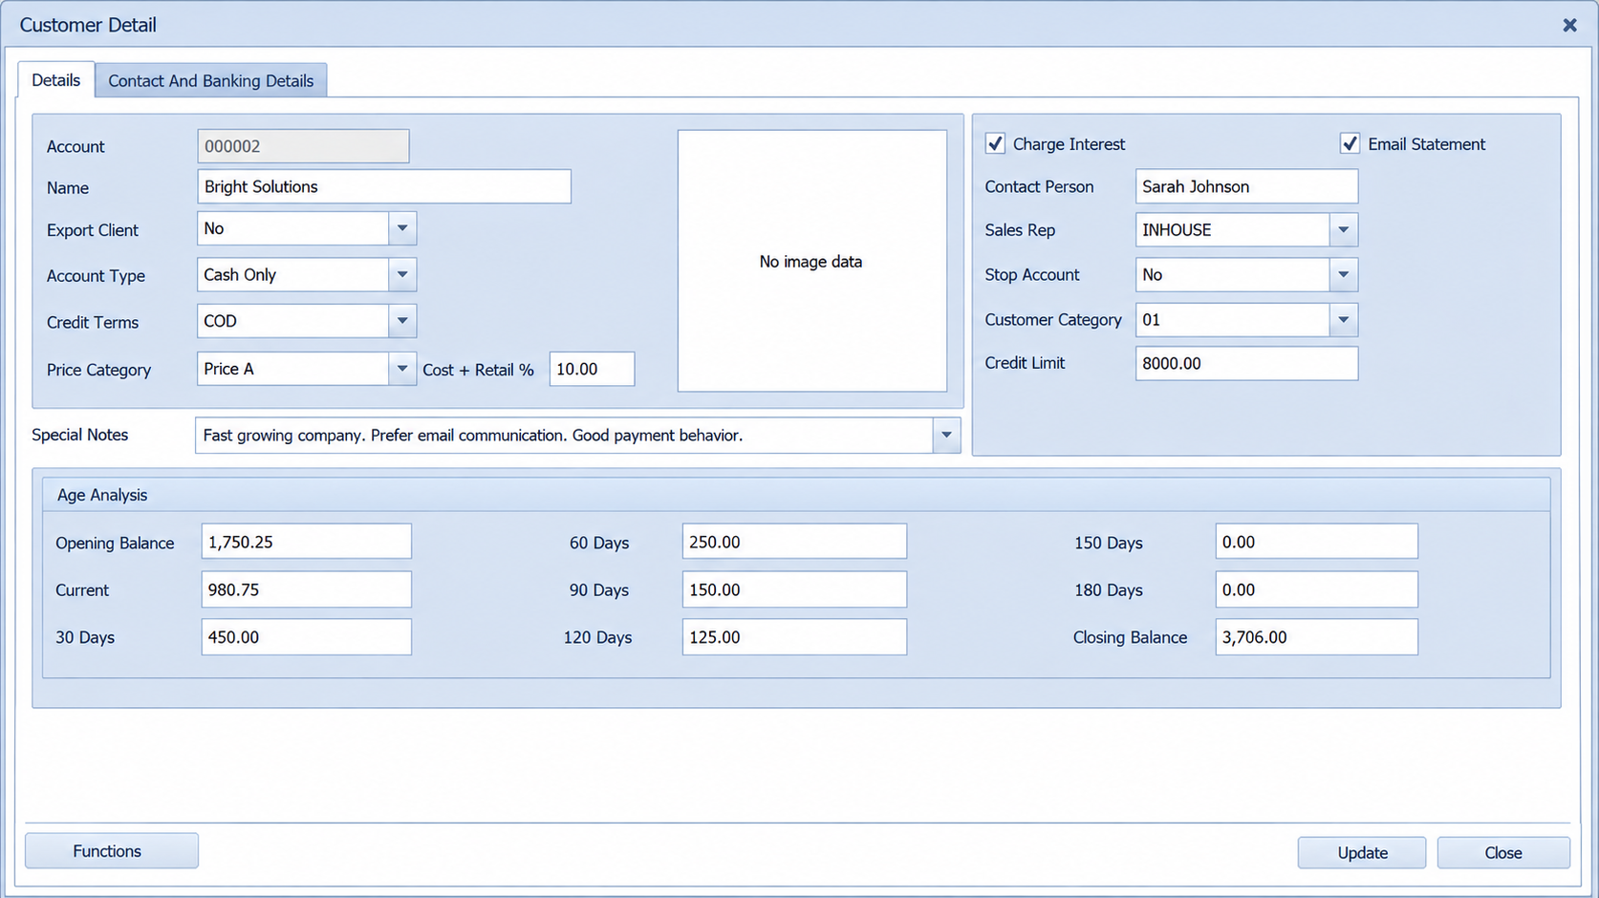
Task: Select the Details tab
Action: tap(55, 80)
